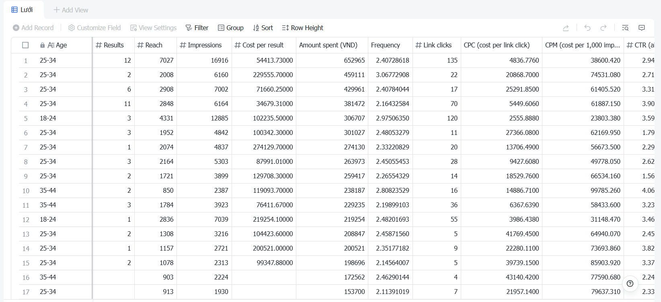Click the Link clicks column header
This screenshot has width=661, height=302.
click(x=437, y=45)
